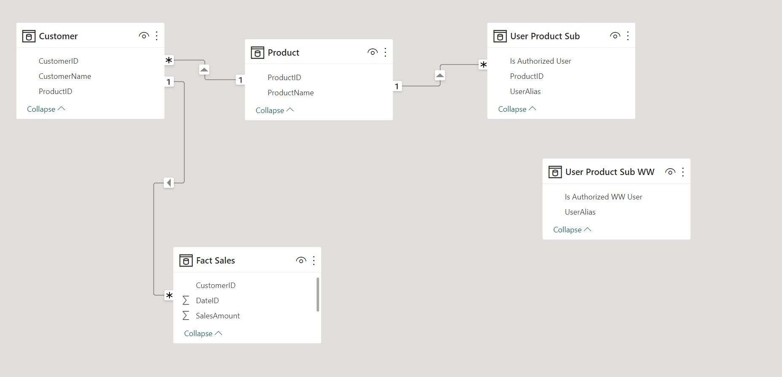
Task: Select ProductID field in Customer table
Action: click(x=55, y=92)
